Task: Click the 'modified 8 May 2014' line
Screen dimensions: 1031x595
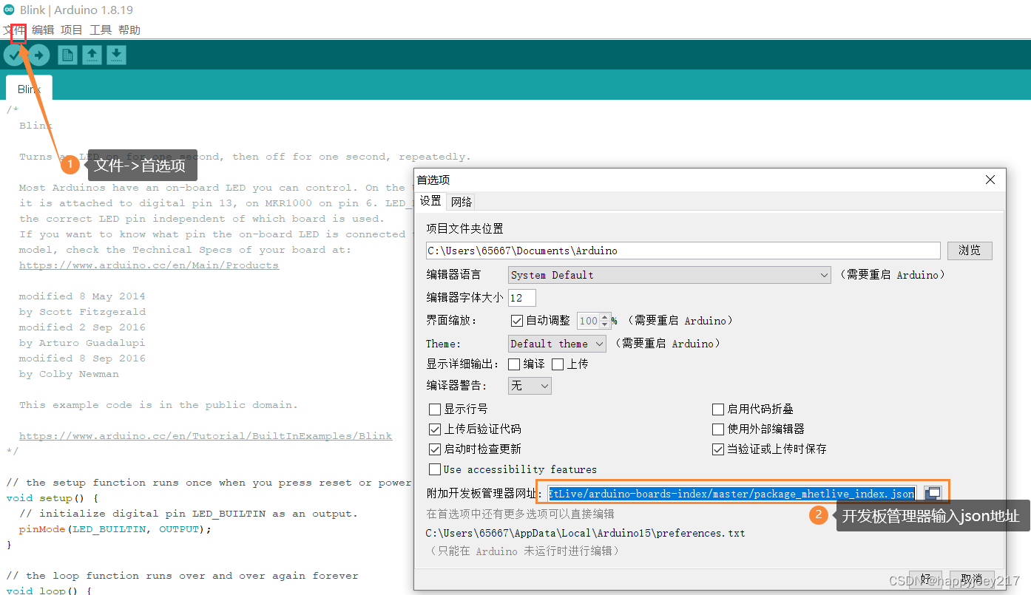Action: [82, 296]
